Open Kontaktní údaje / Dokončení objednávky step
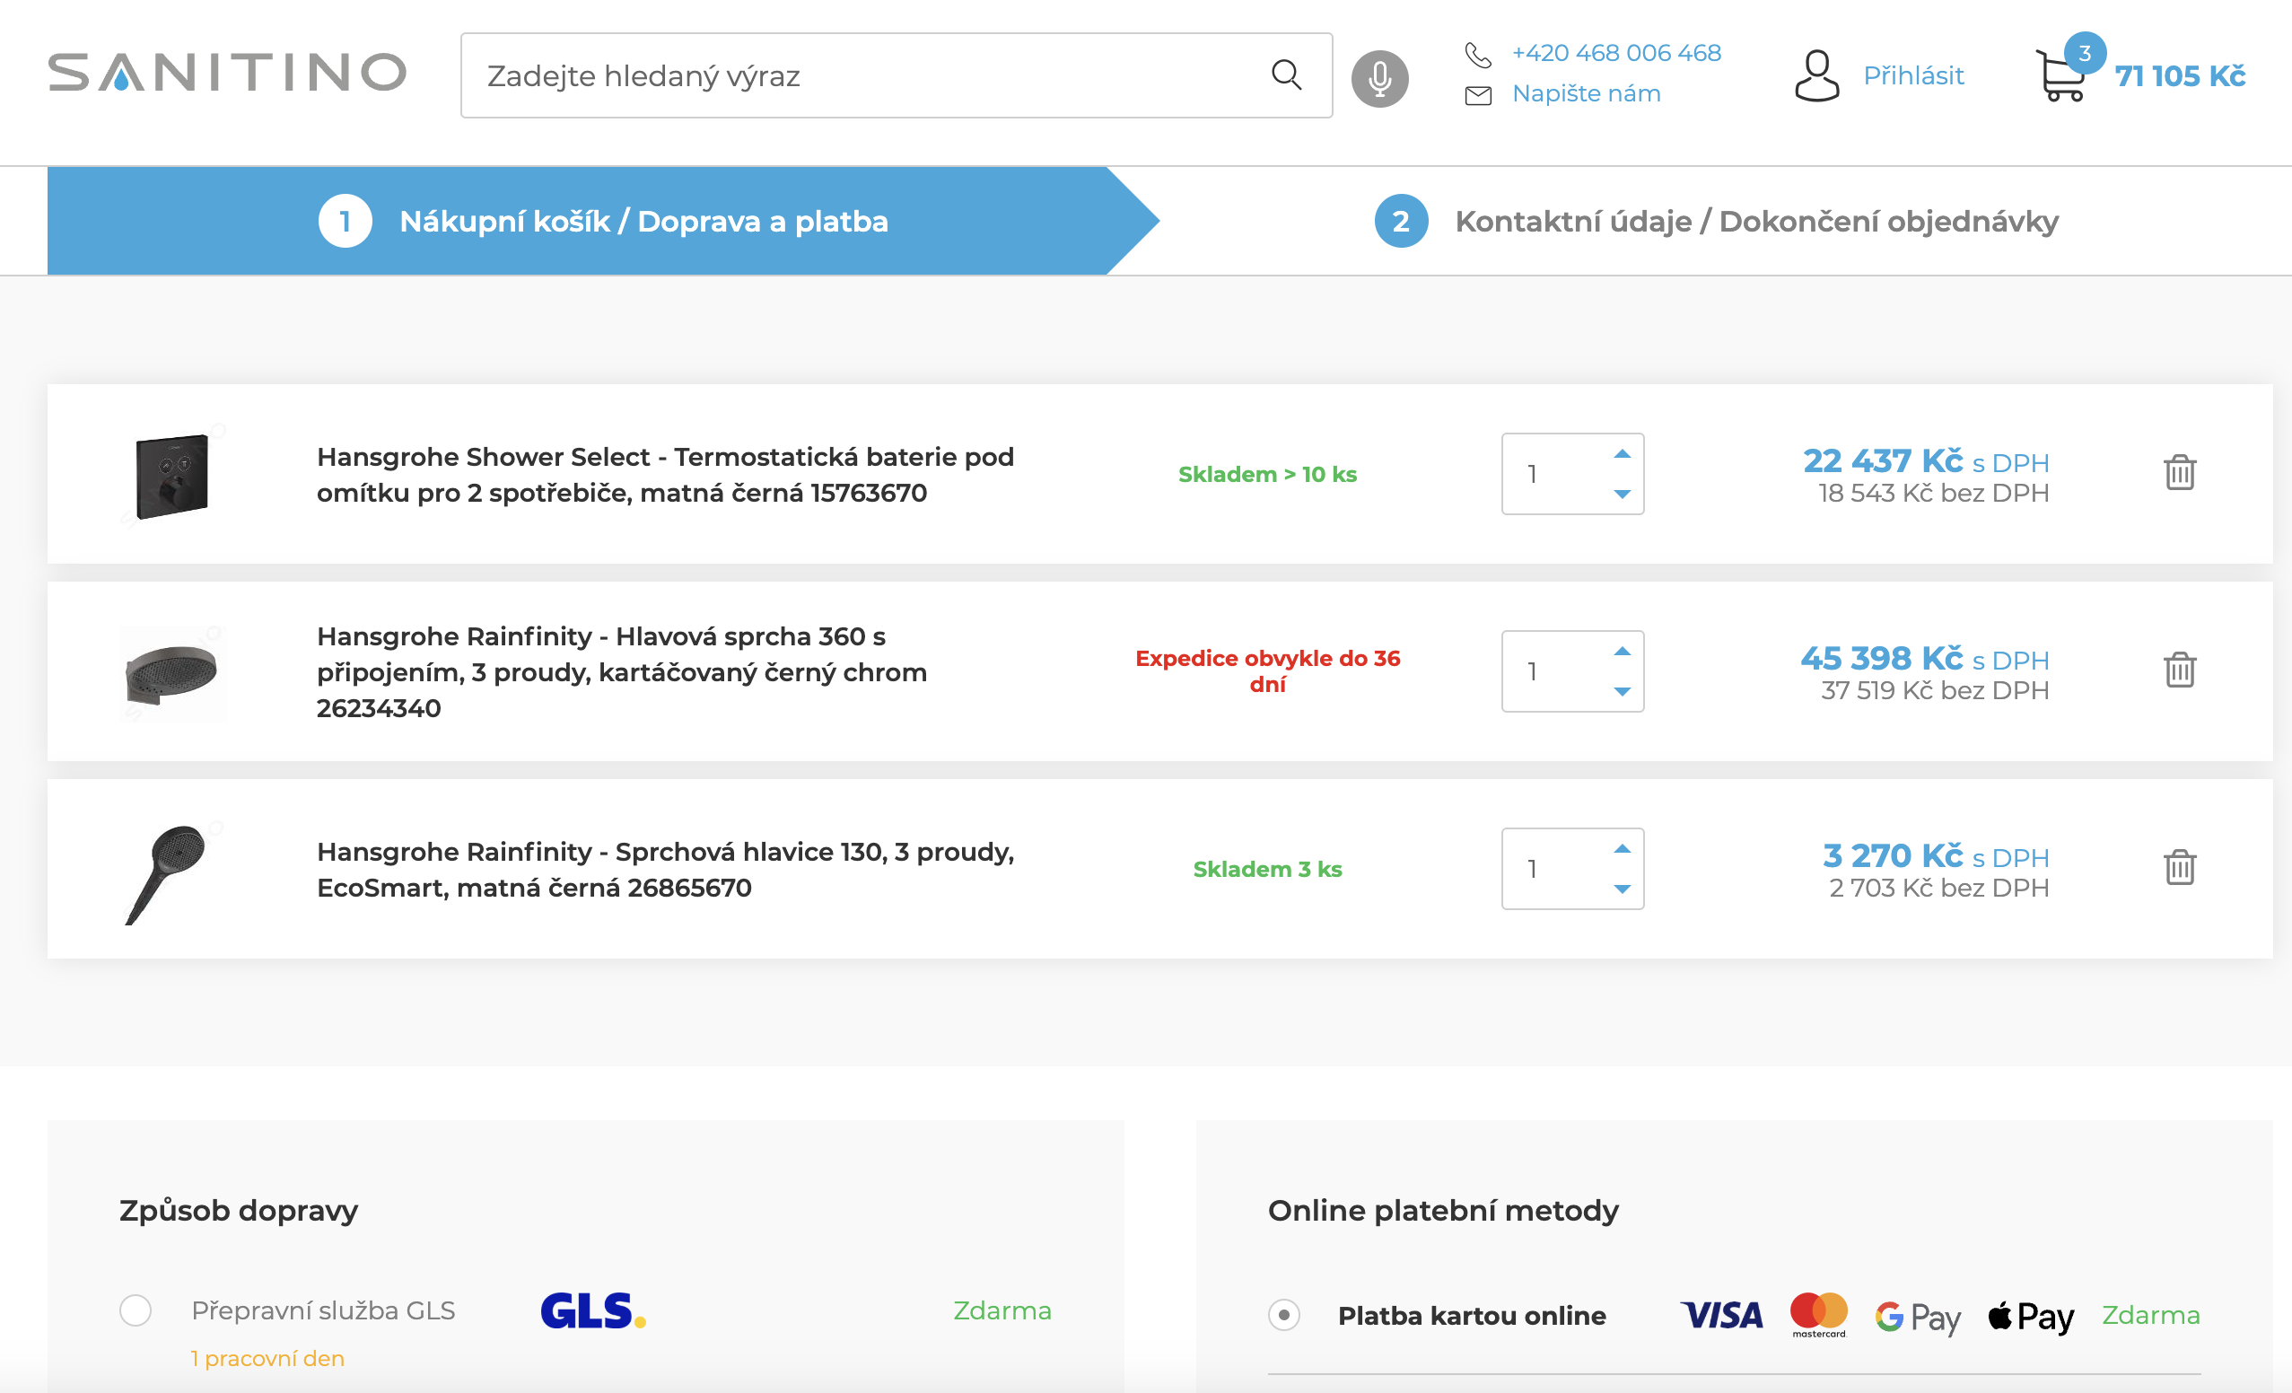 (x=1755, y=222)
